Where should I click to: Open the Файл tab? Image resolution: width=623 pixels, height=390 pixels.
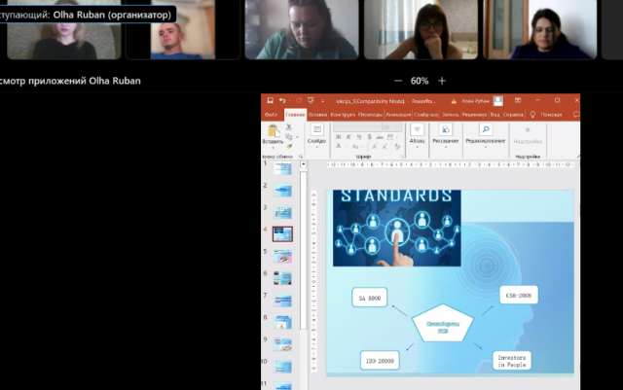(271, 115)
